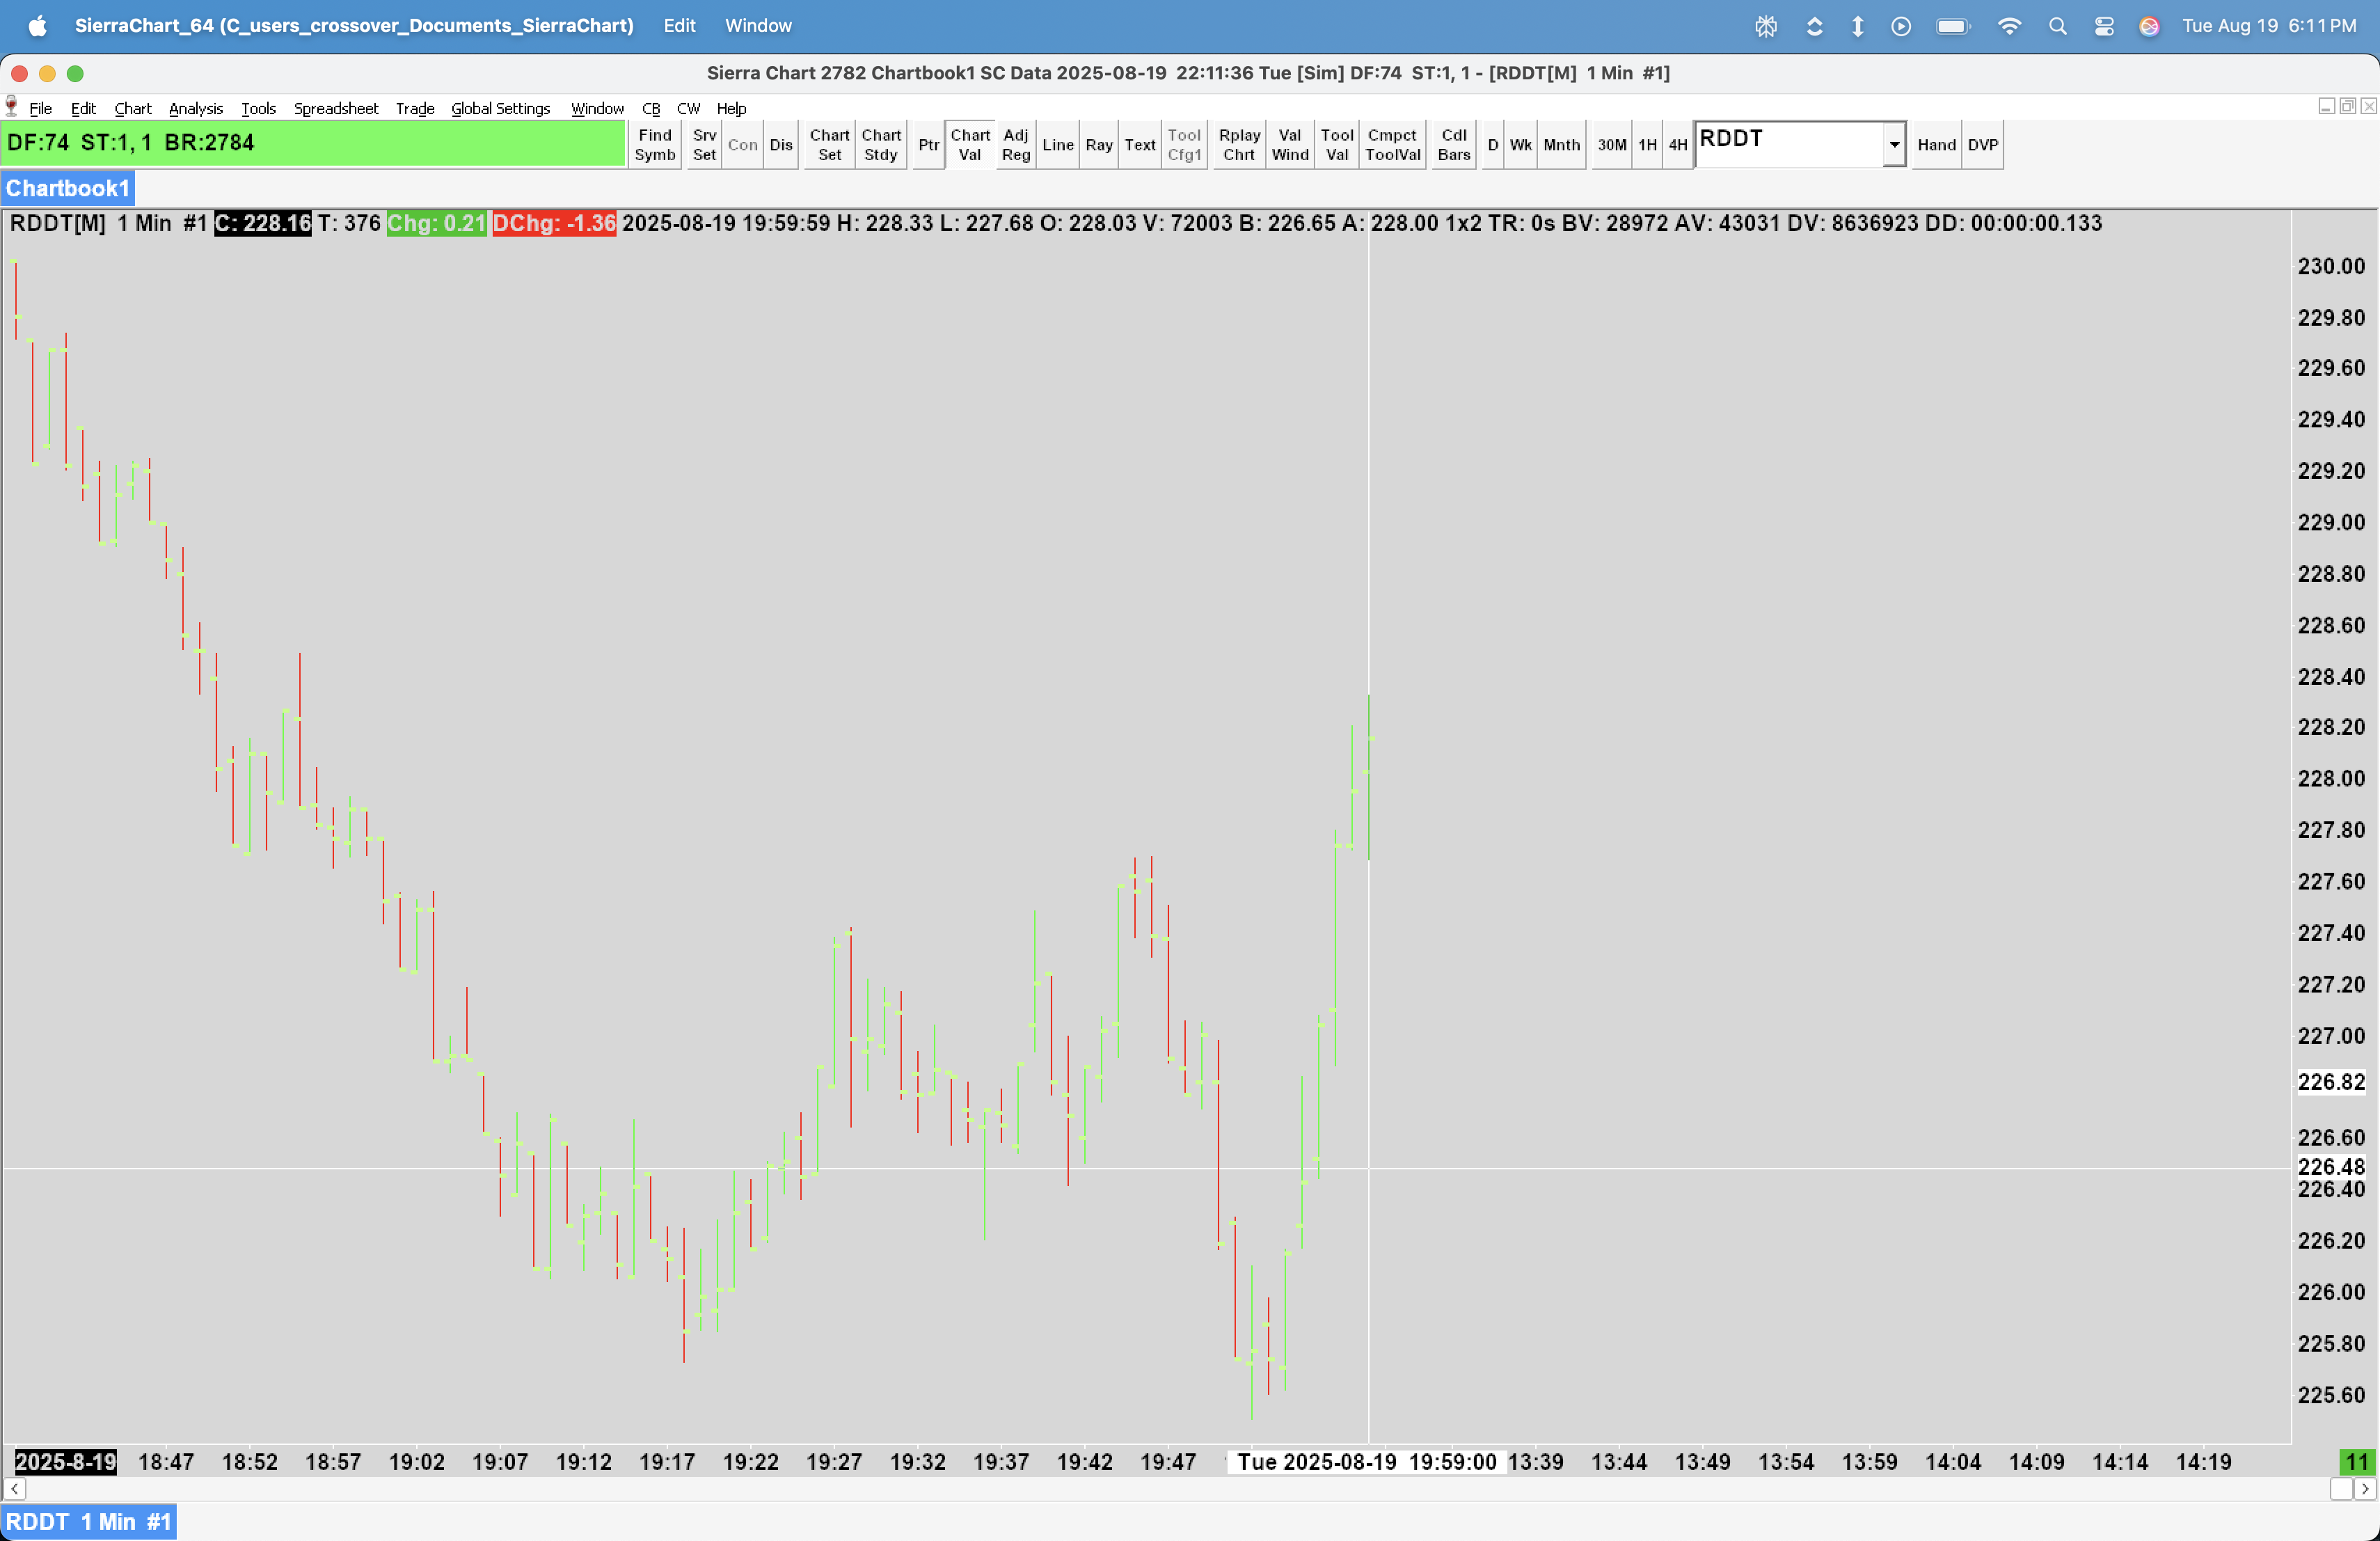Viewport: 2380px width, 1541px height.
Task: Open the Trade menu
Action: click(x=414, y=108)
